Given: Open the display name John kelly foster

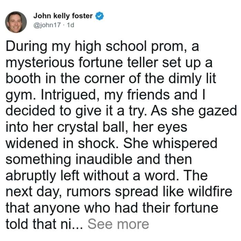Looking at the screenshot, I should point(63,16).
